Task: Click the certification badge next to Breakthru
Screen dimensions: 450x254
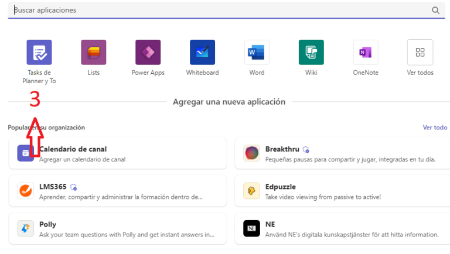Action: (306, 150)
